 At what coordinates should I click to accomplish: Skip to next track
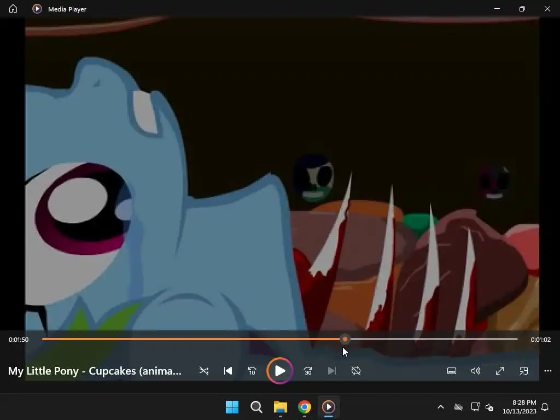(x=332, y=371)
